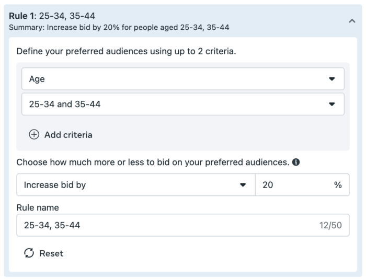This screenshot has width=366, height=280.
Task: Open the info tooltip icon about bidding
Action: pyautogui.click(x=296, y=162)
